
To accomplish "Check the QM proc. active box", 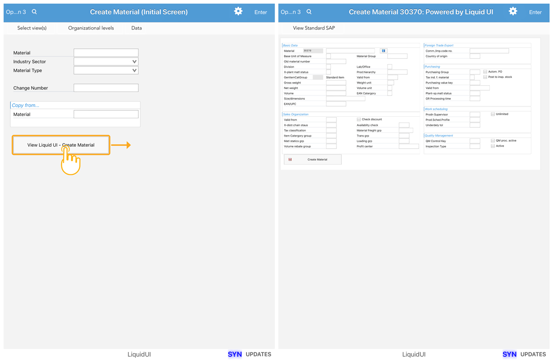I will click(x=493, y=141).
